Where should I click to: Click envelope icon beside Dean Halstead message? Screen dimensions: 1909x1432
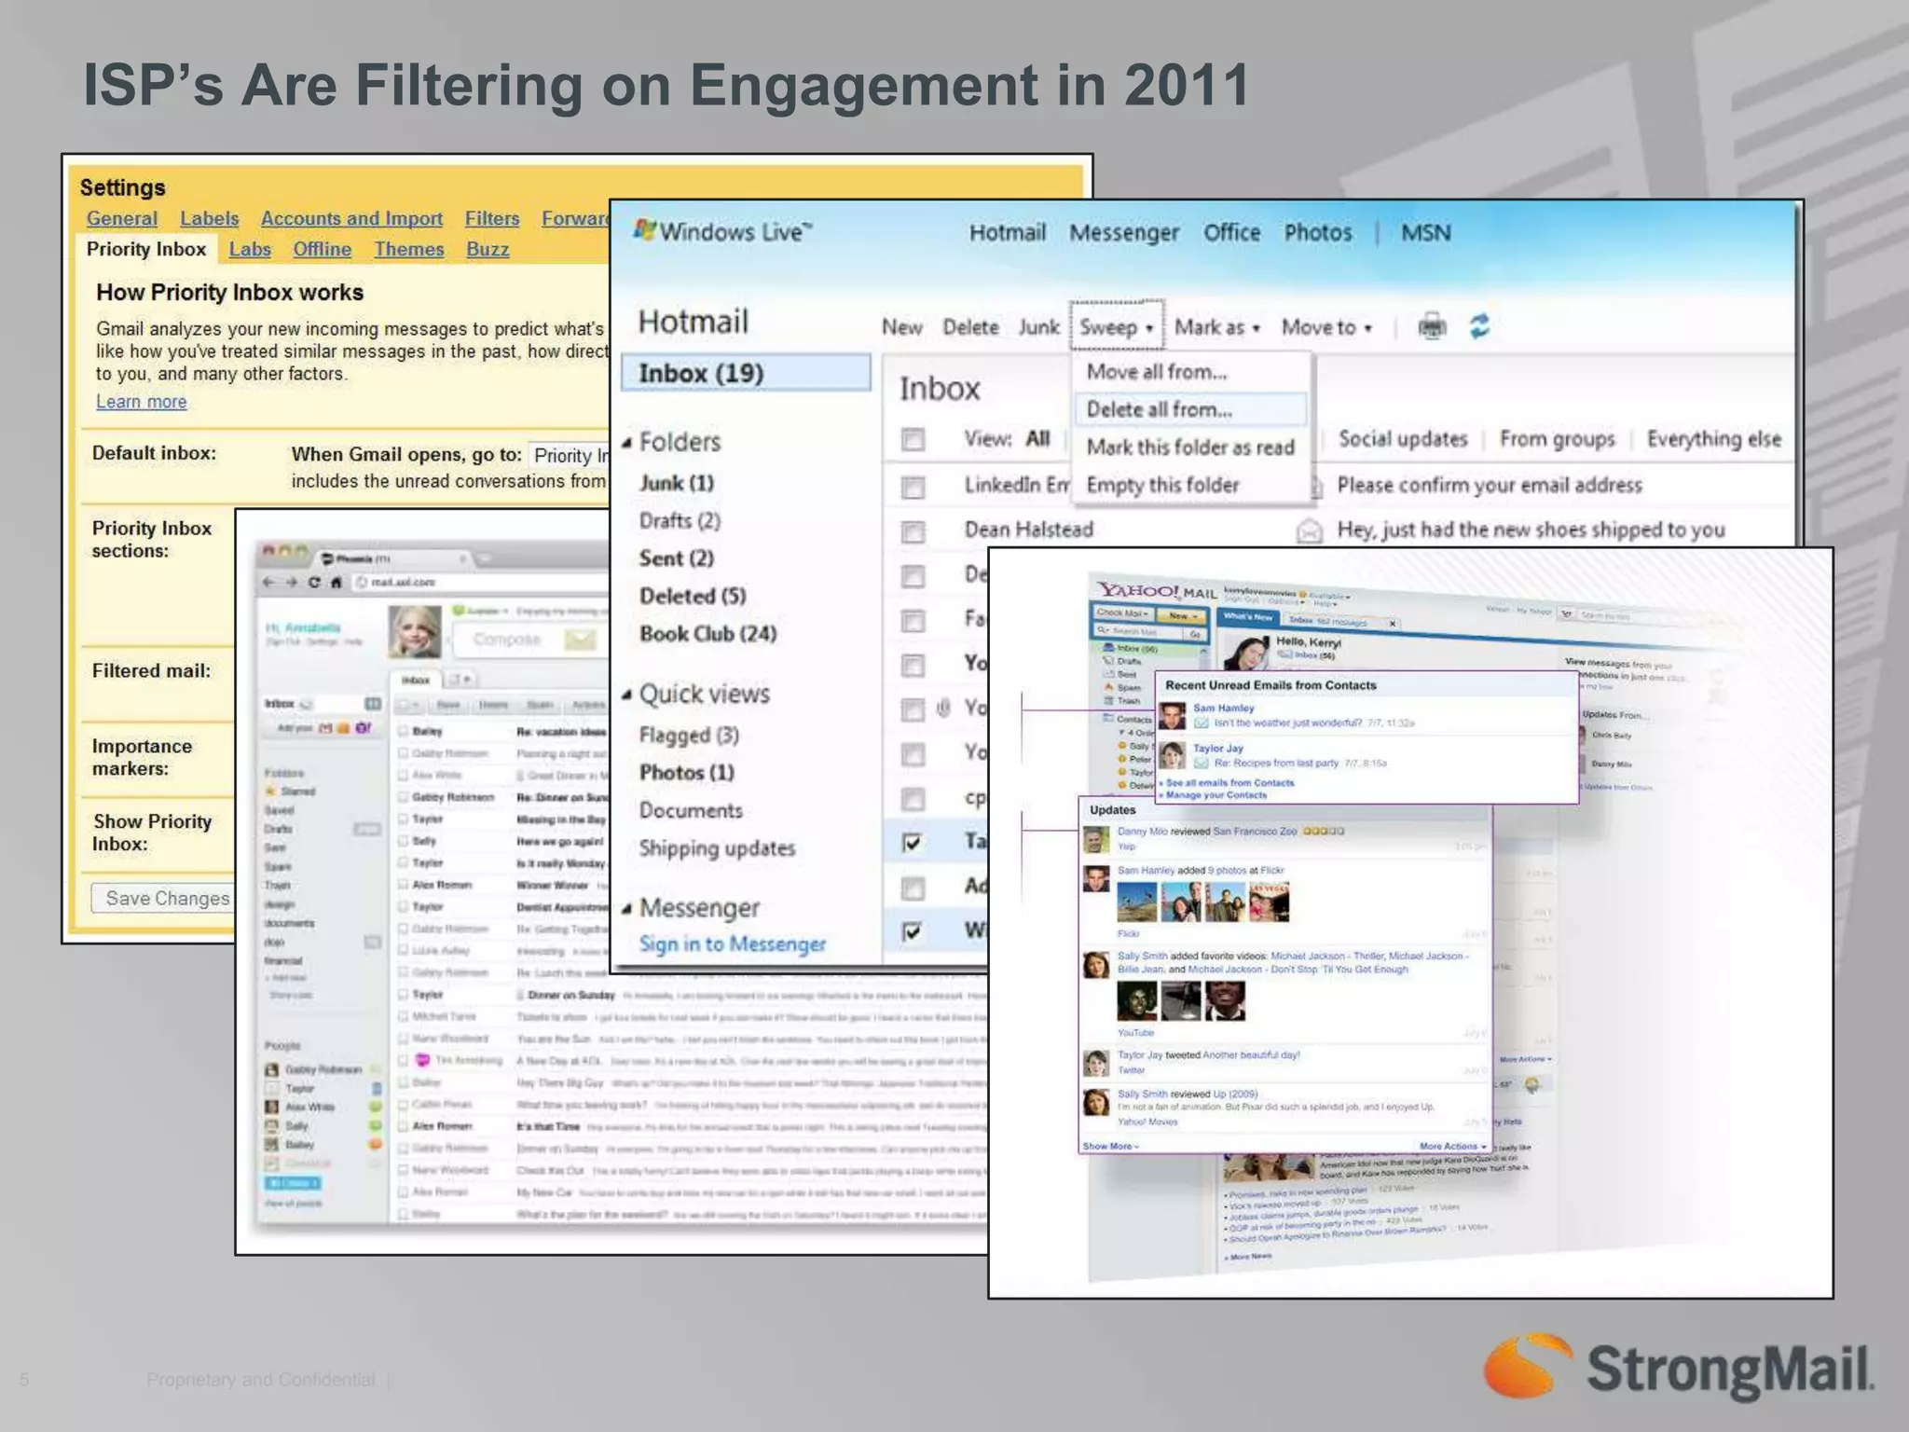[1310, 530]
